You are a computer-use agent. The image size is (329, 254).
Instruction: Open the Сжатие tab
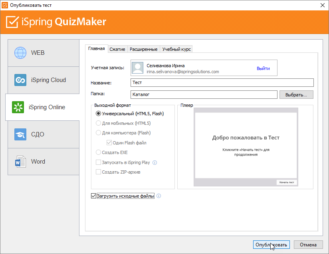117,49
